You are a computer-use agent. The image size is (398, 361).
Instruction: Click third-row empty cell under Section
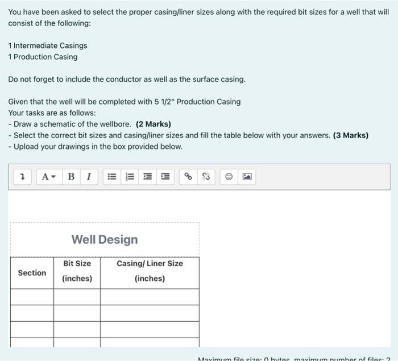[x=32, y=330]
